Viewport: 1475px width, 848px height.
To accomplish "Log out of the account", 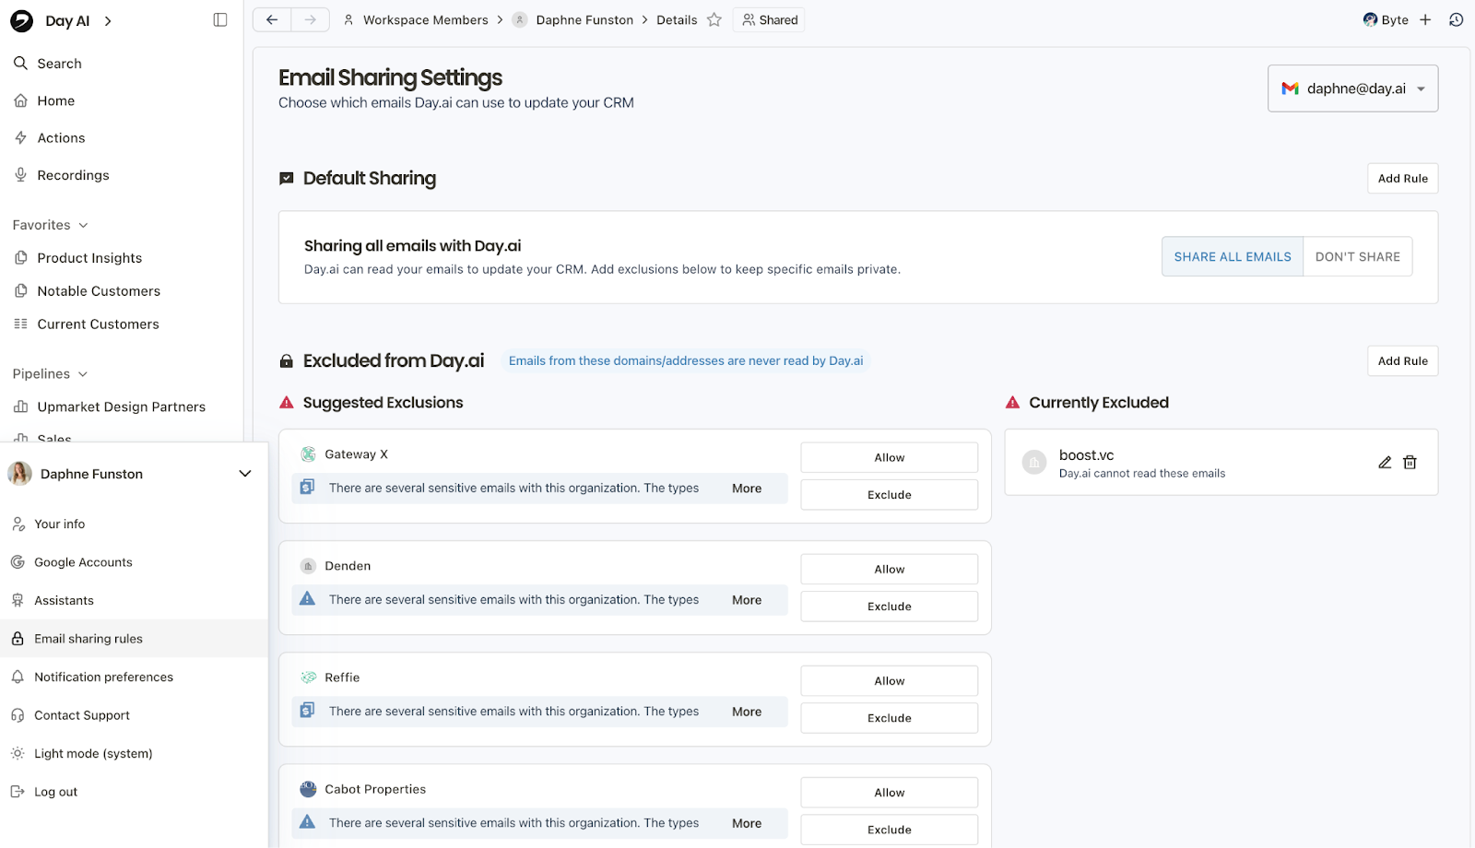I will 134,792.
